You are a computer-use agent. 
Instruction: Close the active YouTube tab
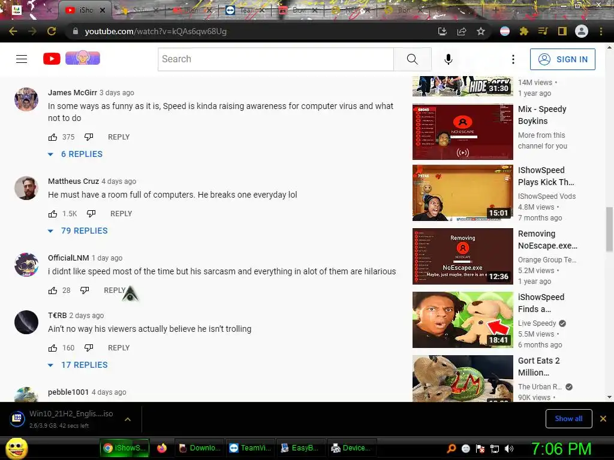(103, 10)
